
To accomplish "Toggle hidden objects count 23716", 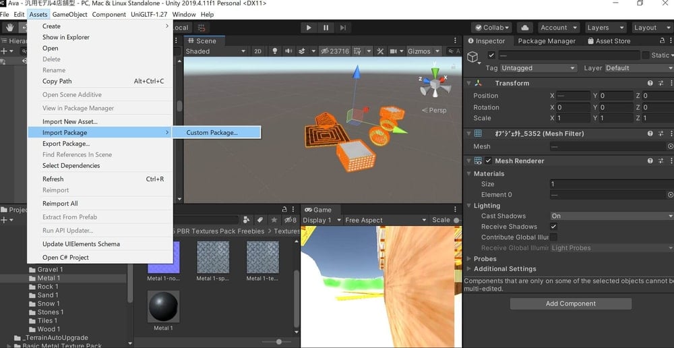I will coord(335,51).
